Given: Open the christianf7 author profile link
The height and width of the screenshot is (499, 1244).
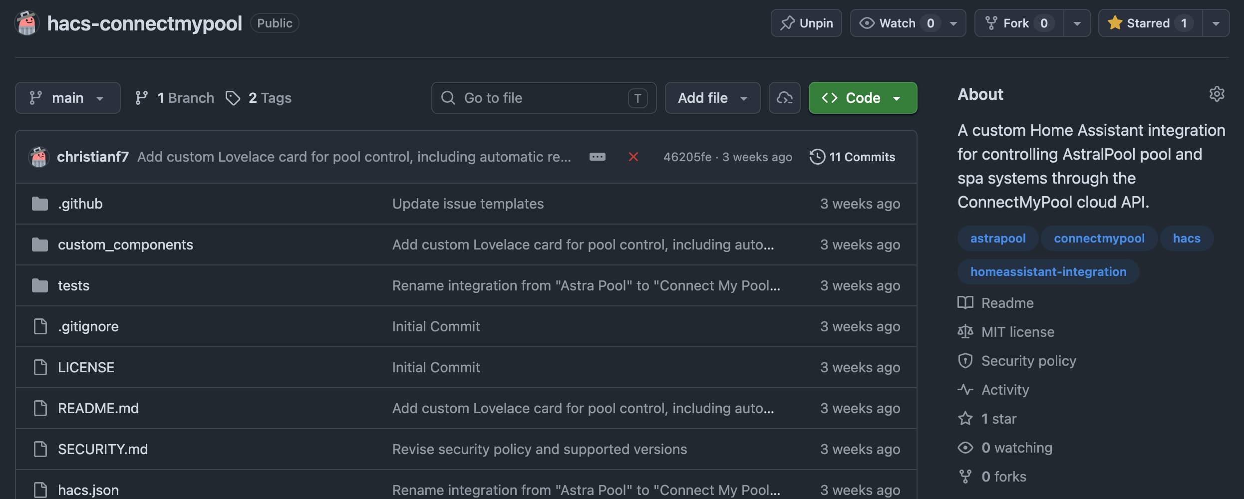Looking at the screenshot, I should pyautogui.click(x=93, y=157).
